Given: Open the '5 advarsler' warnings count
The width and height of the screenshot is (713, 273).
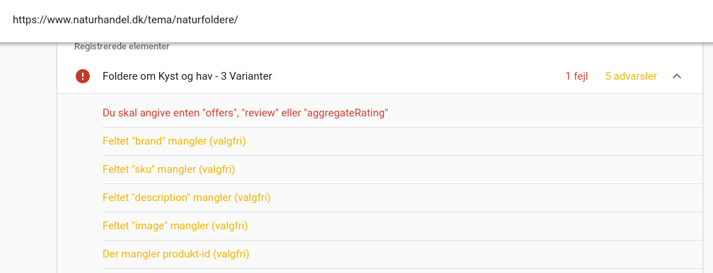Looking at the screenshot, I should pos(631,76).
